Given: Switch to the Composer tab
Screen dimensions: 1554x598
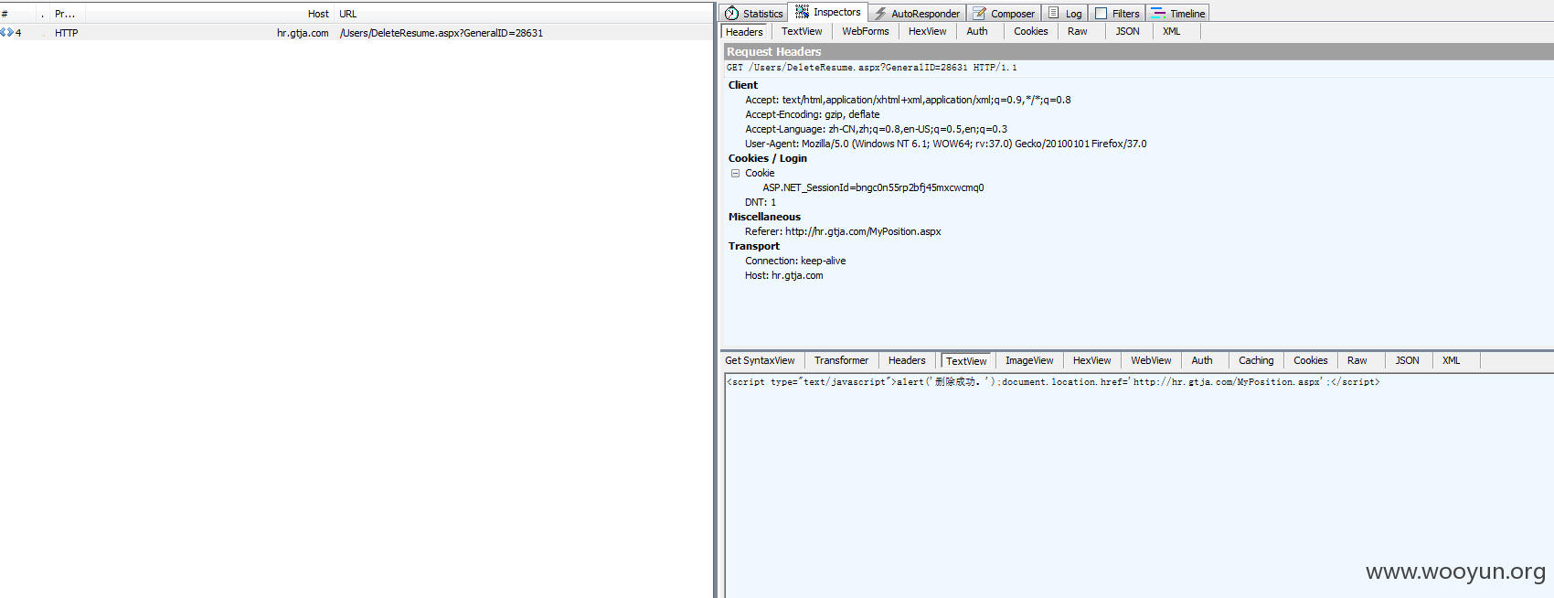Looking at the screenshot, I should coord(1004,13).
